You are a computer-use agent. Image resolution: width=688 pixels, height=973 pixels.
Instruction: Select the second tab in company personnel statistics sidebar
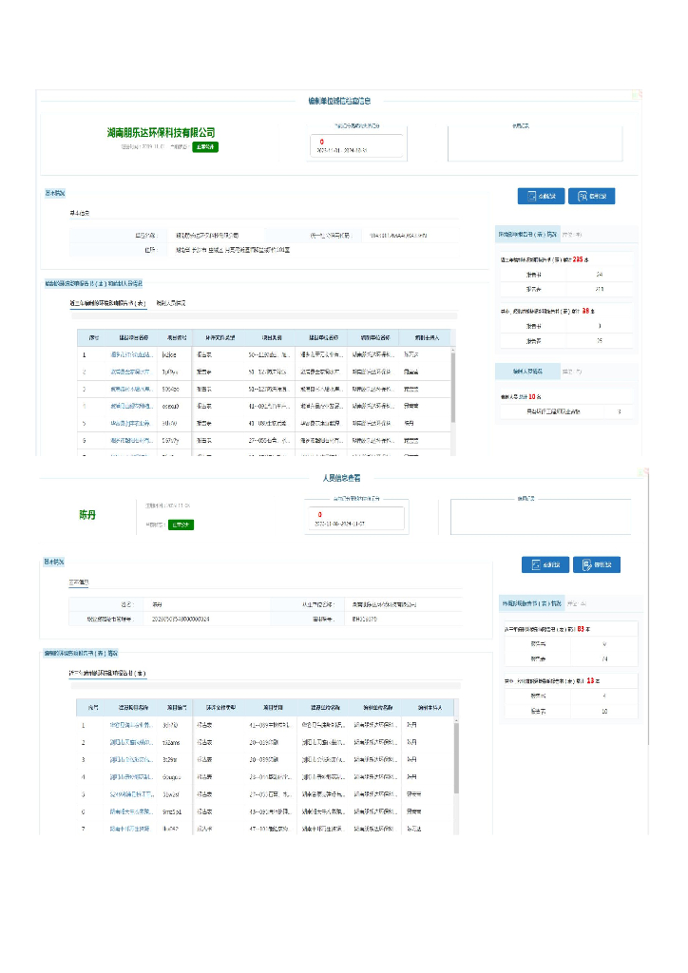tap(572, 371)
